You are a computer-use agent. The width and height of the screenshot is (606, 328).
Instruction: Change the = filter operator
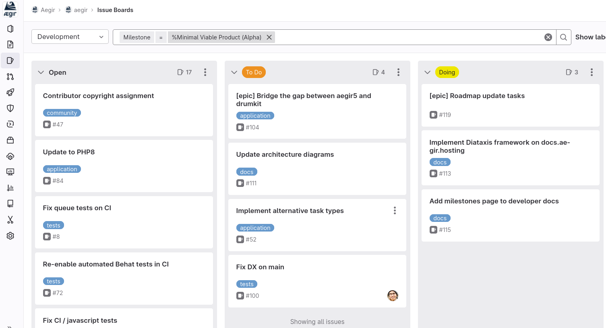[x=161, y=37]
